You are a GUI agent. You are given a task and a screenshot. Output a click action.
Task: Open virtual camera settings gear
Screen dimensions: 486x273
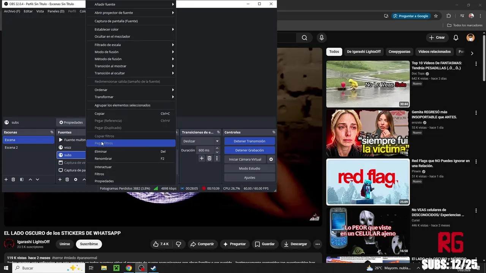coord(271,159)
